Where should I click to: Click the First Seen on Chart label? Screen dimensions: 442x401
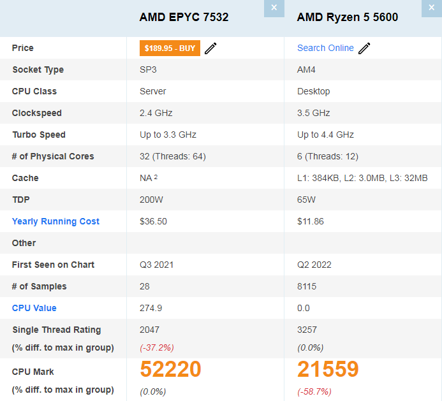(53, 265)
